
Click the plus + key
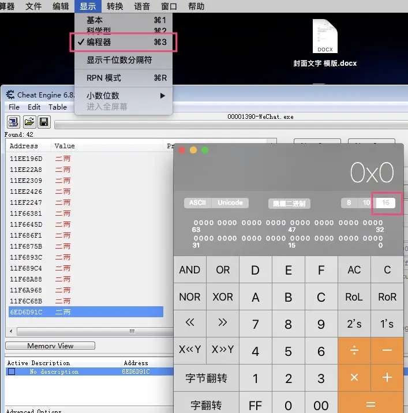[387, 378]
